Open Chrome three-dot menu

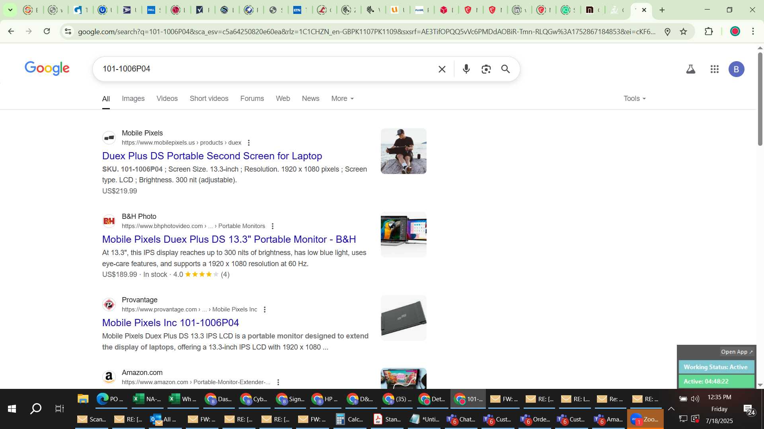click(x=753, y=31)
